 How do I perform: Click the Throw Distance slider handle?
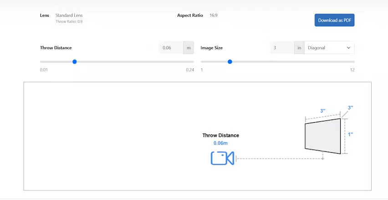[75, 62]
